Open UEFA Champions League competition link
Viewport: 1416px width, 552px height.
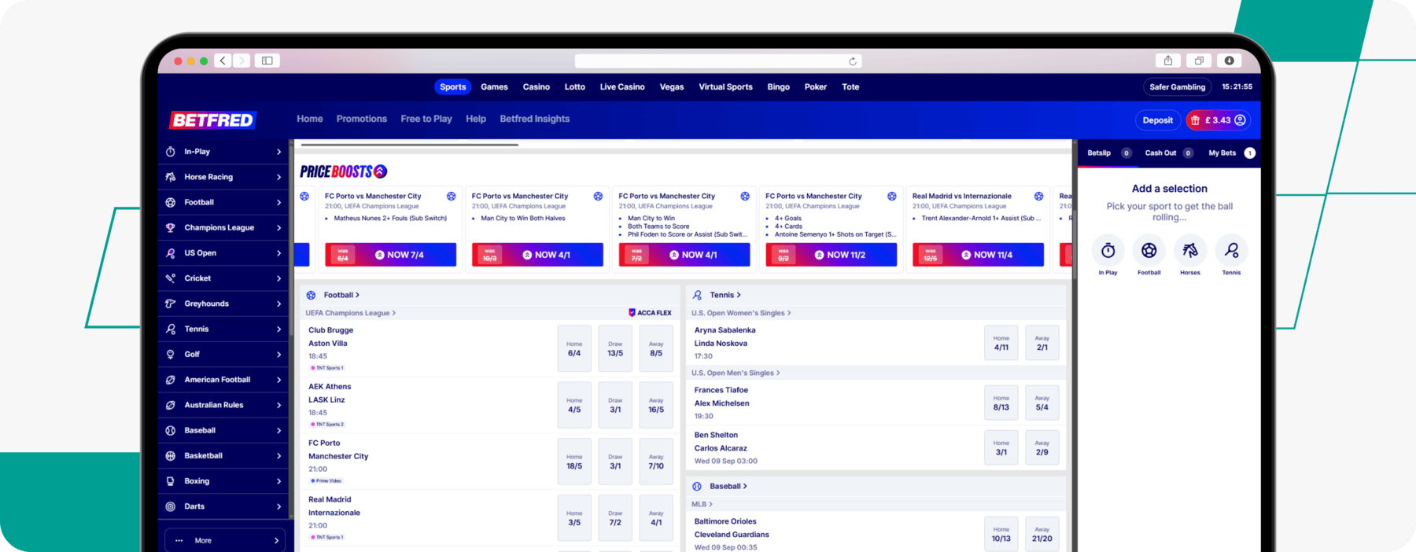351,313
